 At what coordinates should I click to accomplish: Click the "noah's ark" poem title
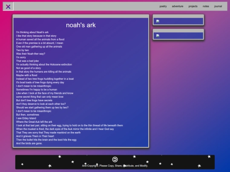(81, 25)
